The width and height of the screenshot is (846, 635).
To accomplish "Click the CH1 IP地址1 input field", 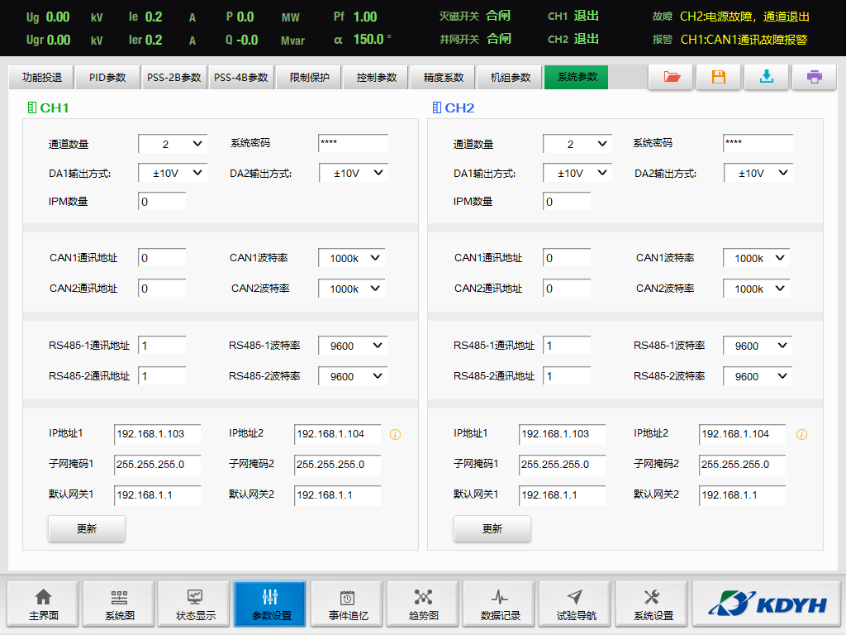I will 157,434.
